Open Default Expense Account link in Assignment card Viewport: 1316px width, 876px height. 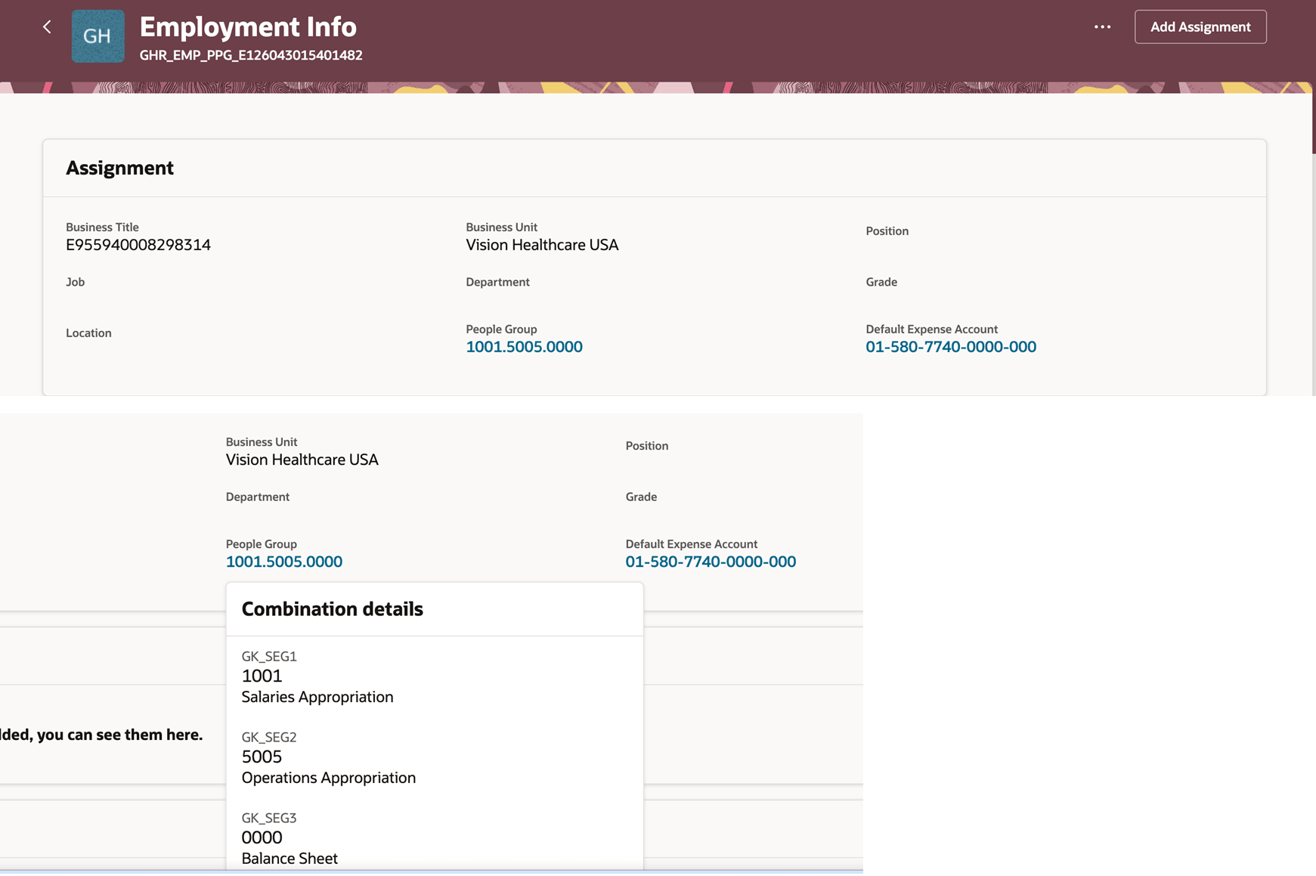950,347
